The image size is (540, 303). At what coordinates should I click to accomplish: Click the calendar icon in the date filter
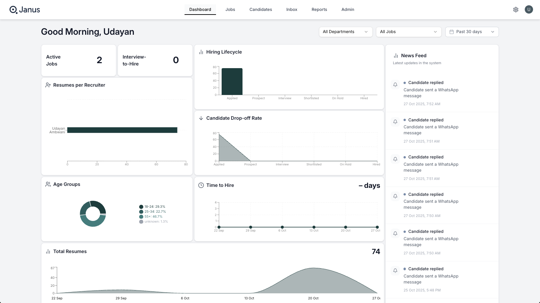[x=451, y=31]
